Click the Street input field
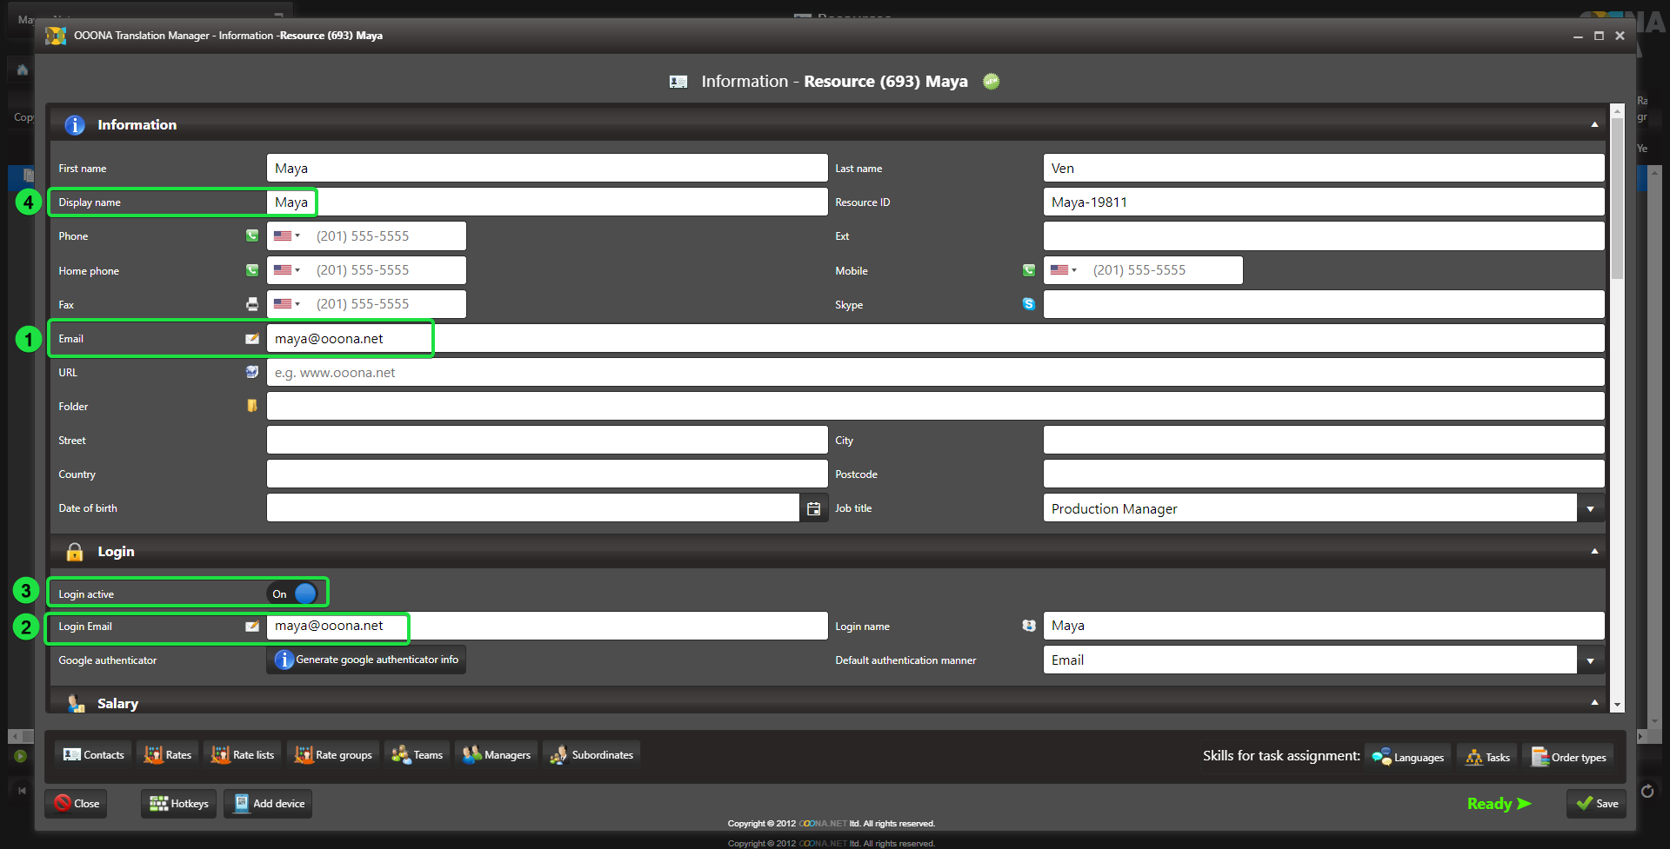 click(546, 441)
